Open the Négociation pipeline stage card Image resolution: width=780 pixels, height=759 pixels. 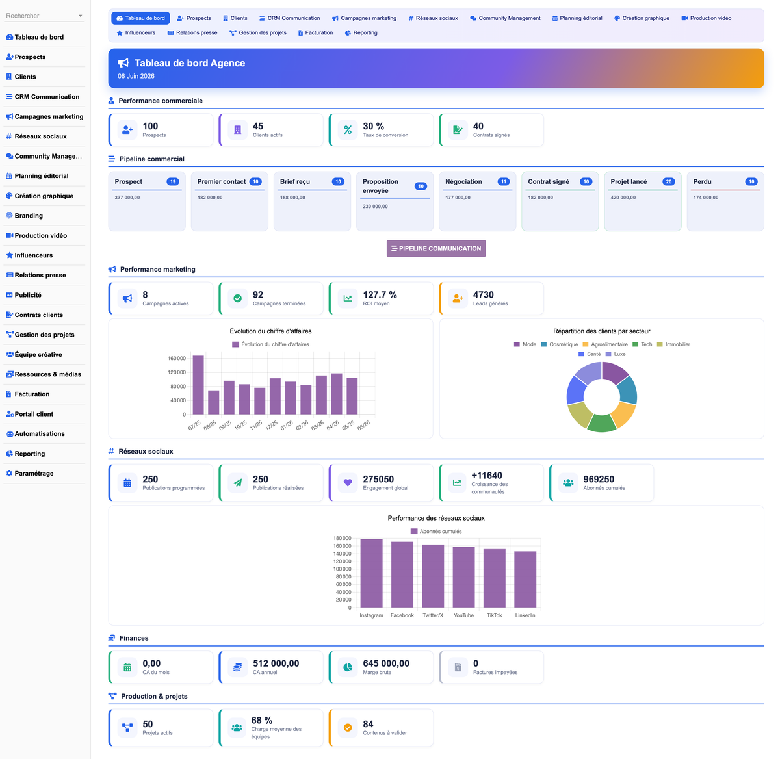[478, 201]
